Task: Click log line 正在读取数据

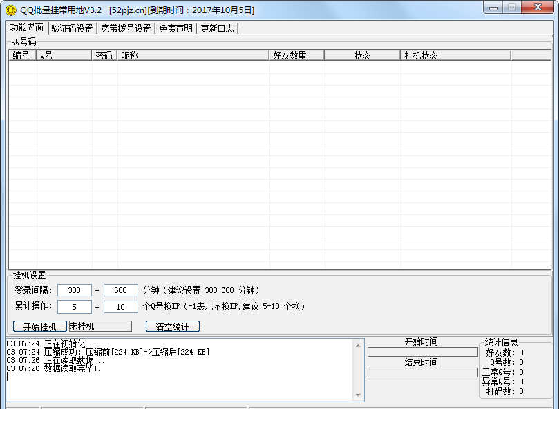Action: [55, 361]
